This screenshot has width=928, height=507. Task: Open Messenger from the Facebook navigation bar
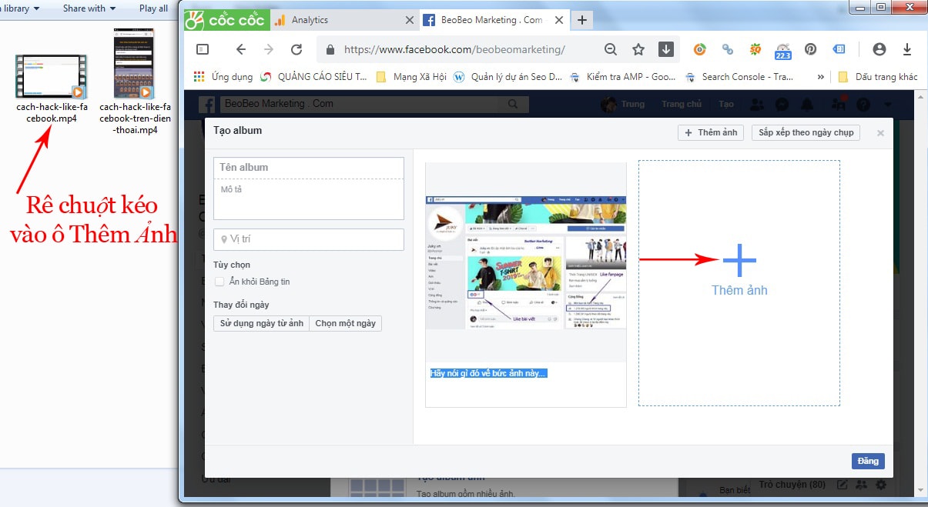tap(782, 103)
